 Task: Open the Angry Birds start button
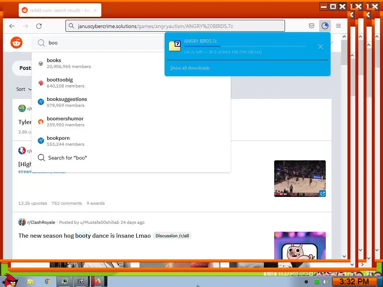tap(10, 280)
